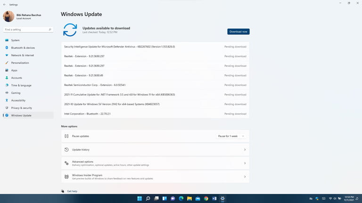The height and width of the screenshot is (203, 362).
Task: Open Bluetooth & devices settings
Action: pos(28,47)
